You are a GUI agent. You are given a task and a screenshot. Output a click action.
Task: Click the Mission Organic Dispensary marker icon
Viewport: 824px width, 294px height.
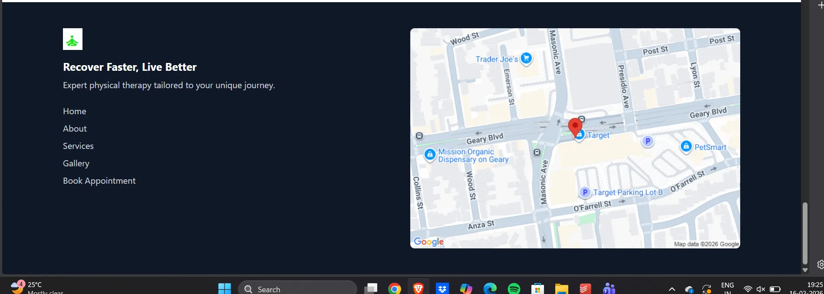click(x=429, y=155)
